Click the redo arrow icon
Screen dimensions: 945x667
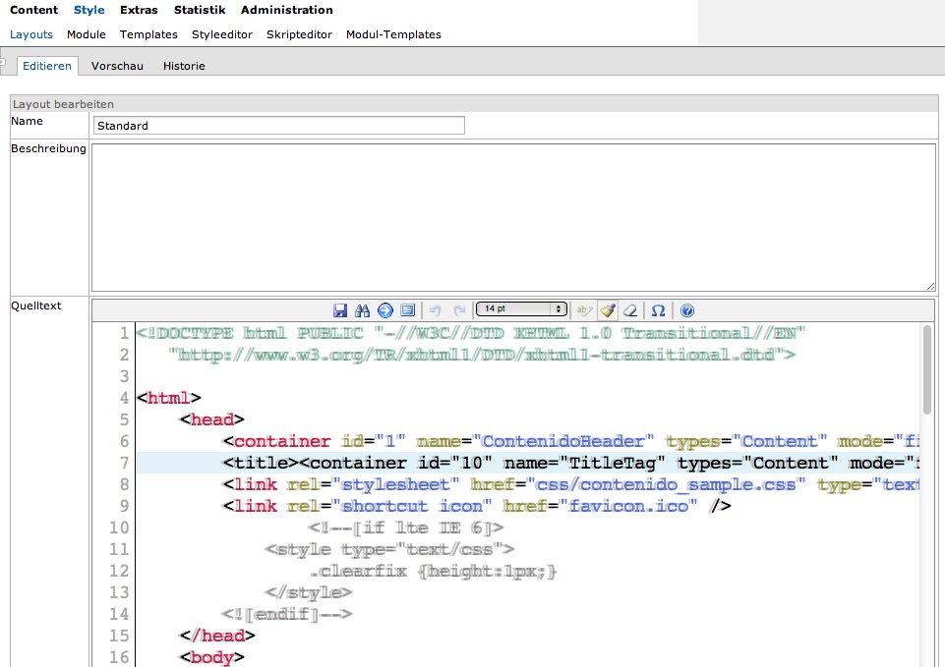coord(459,310)
